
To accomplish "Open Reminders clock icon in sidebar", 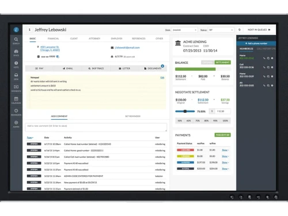I will point(16,112).
